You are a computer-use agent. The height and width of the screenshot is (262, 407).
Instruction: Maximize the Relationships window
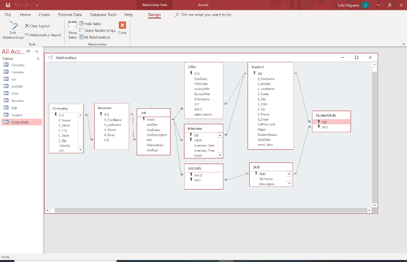[357, 57]
